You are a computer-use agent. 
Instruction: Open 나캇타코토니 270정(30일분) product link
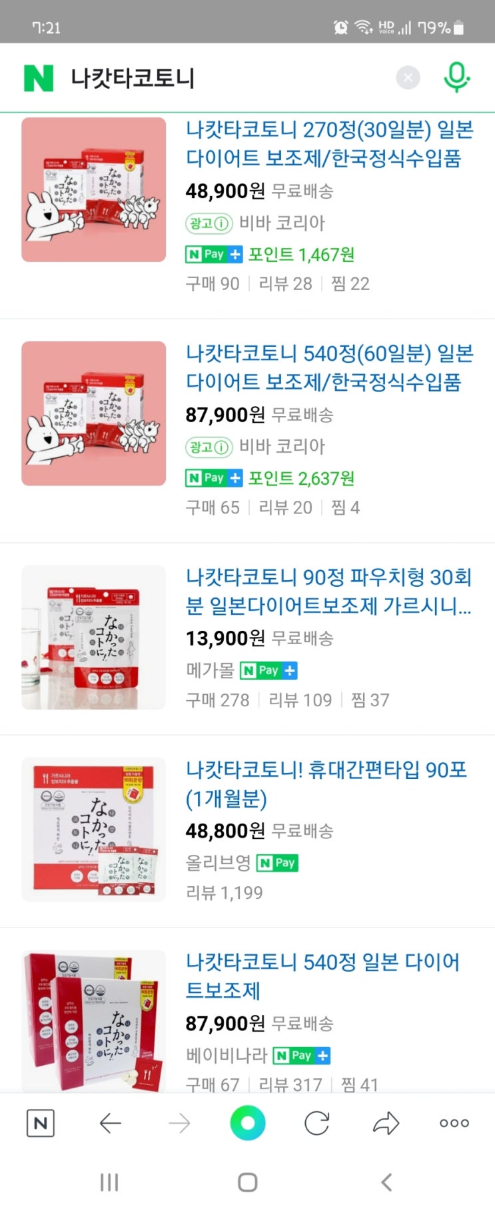329,143
